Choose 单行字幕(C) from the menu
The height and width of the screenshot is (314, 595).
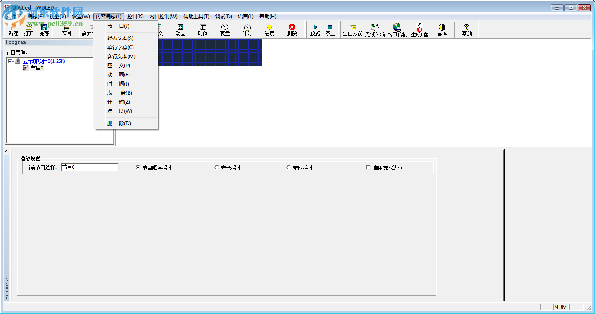[126, 48]
